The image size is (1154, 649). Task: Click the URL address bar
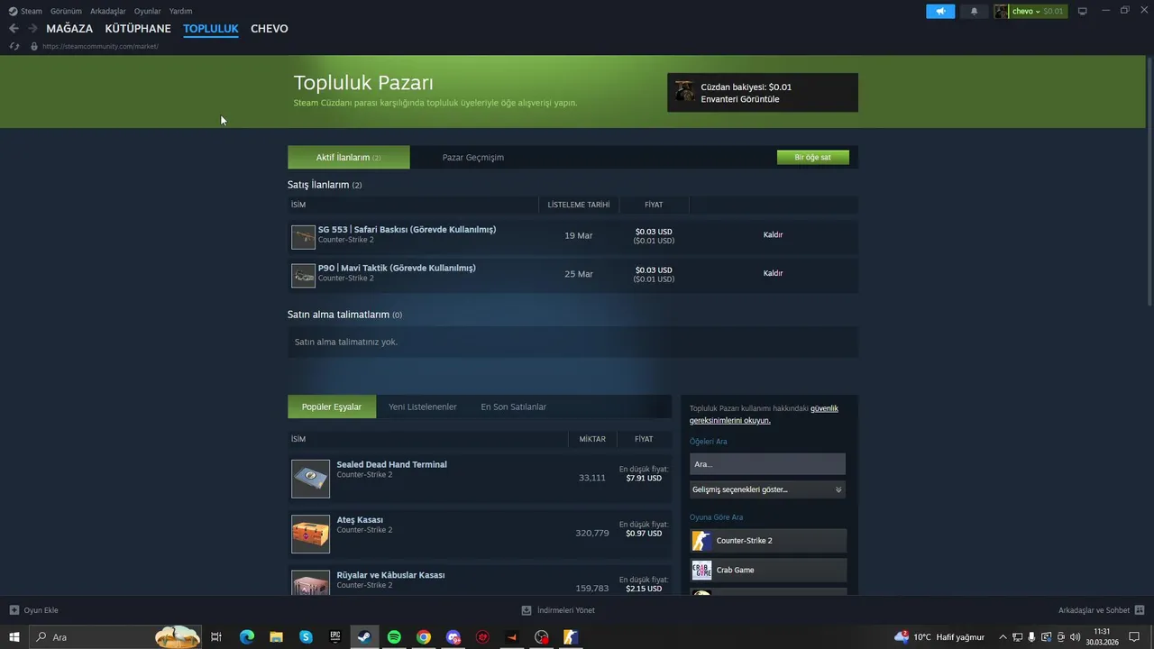tap(100, 46)
